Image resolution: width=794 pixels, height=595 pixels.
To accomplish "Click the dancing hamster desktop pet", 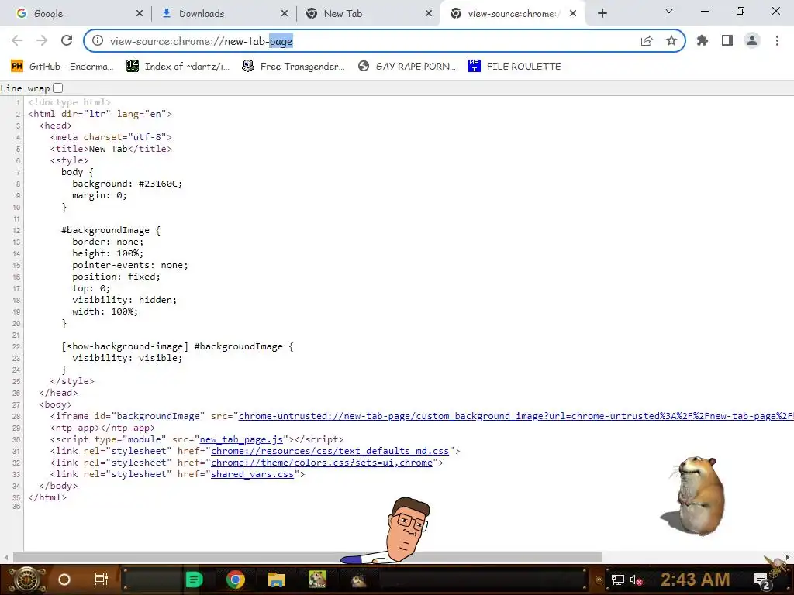I will [x=694, y=495].
